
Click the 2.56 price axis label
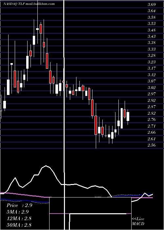pos(152,145)
